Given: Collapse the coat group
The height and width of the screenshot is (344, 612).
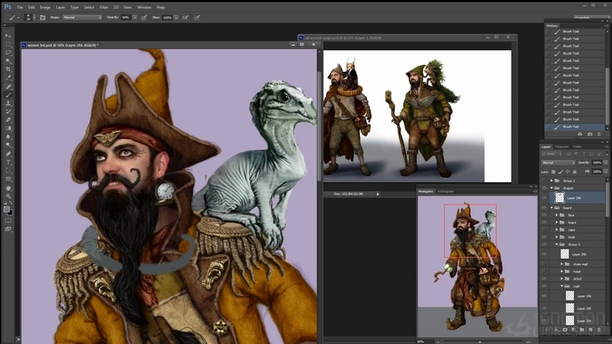Looking at the screenshot, I should point(562,286).
